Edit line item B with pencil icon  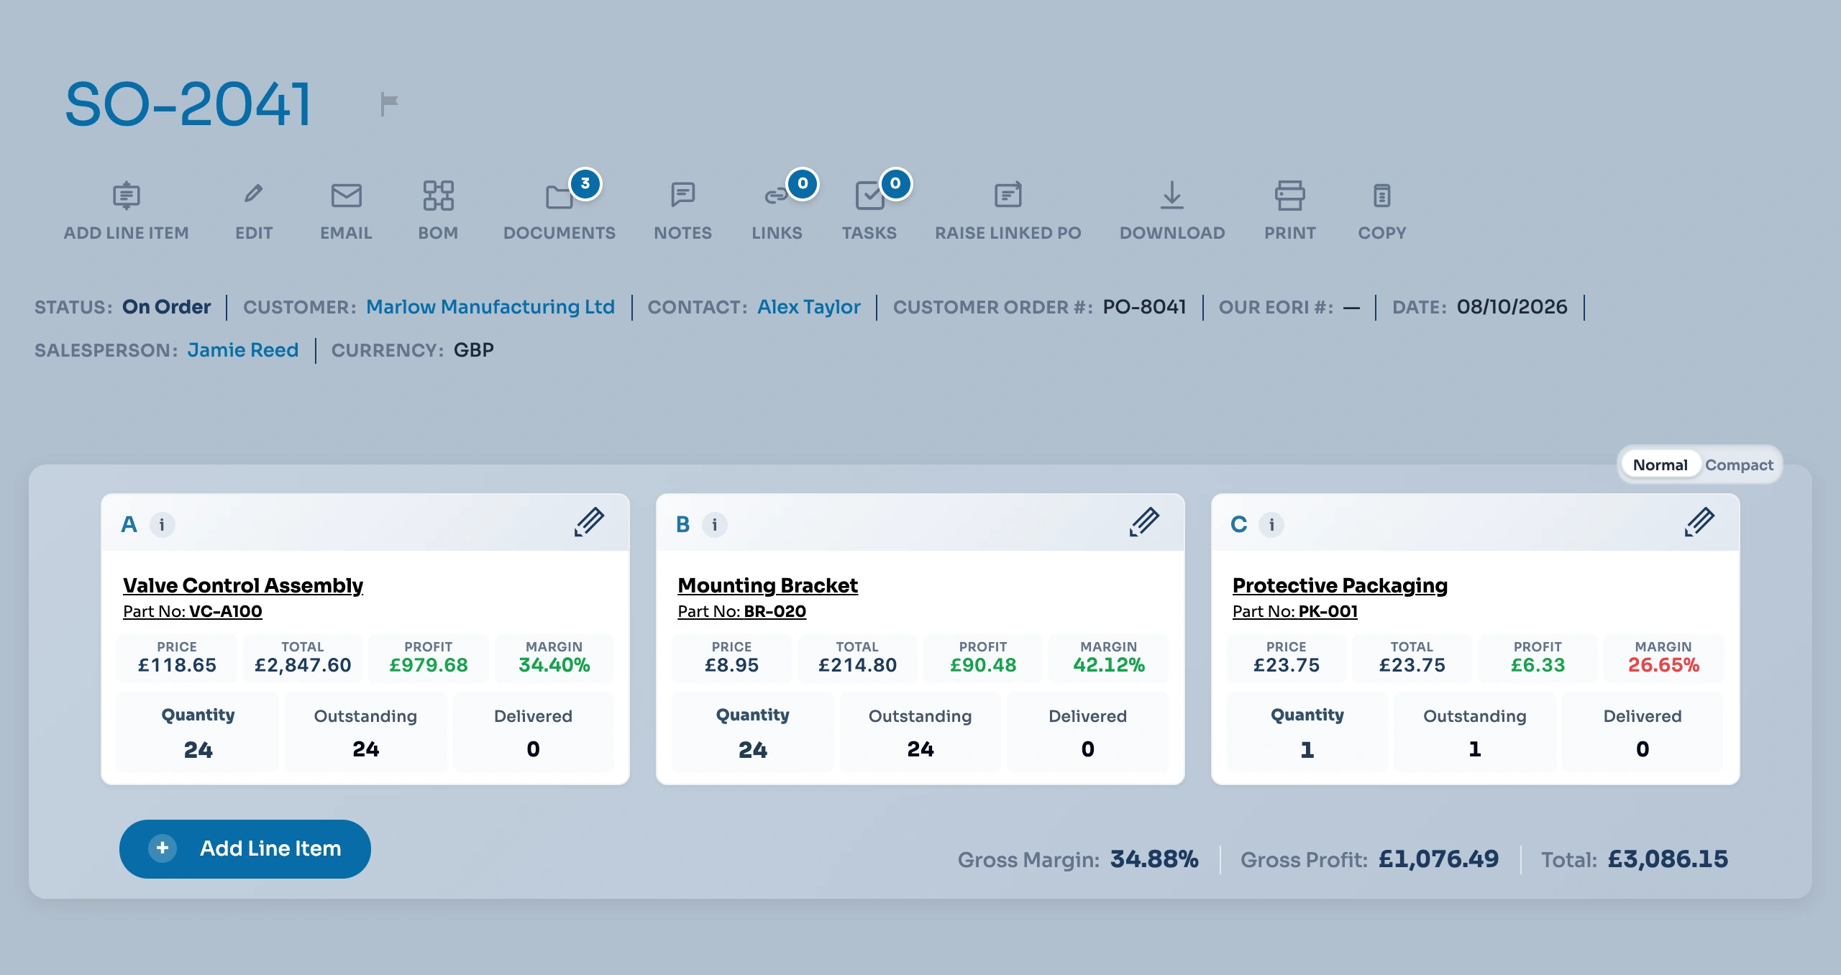[1144, 522]
